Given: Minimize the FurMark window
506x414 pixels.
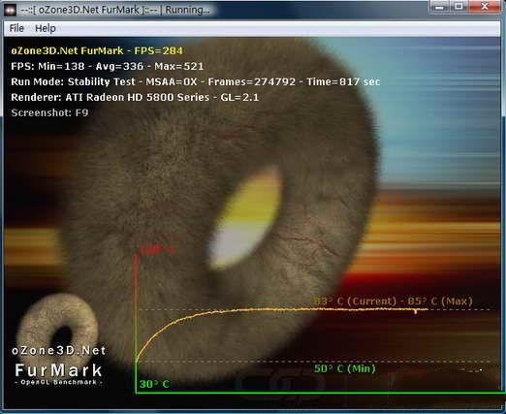Looking at the screenshot, I should tap(440, 7).
